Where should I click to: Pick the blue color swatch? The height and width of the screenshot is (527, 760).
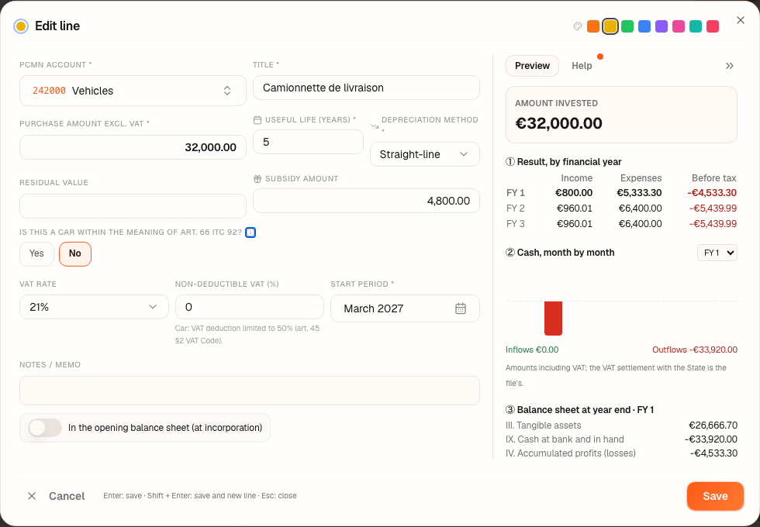click(644, 26)
